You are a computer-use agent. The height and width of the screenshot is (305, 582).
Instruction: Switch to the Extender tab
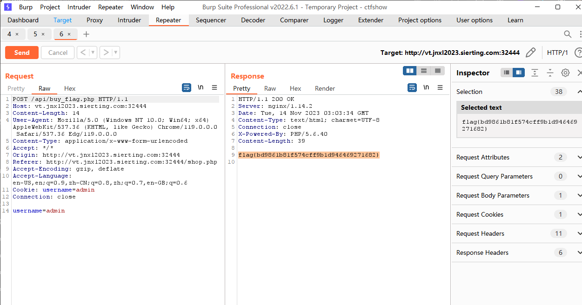pyautogui.click(x=371, y=20)
